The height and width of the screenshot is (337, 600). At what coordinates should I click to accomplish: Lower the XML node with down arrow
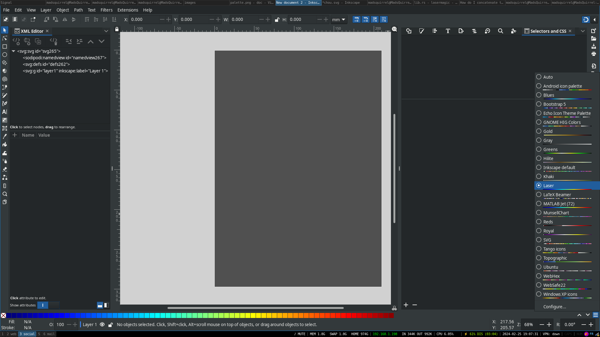pos(102,41)
